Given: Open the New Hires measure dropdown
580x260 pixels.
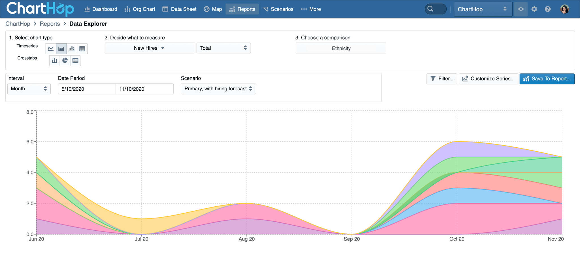Looking at the screenshot, I should point(150,48).
